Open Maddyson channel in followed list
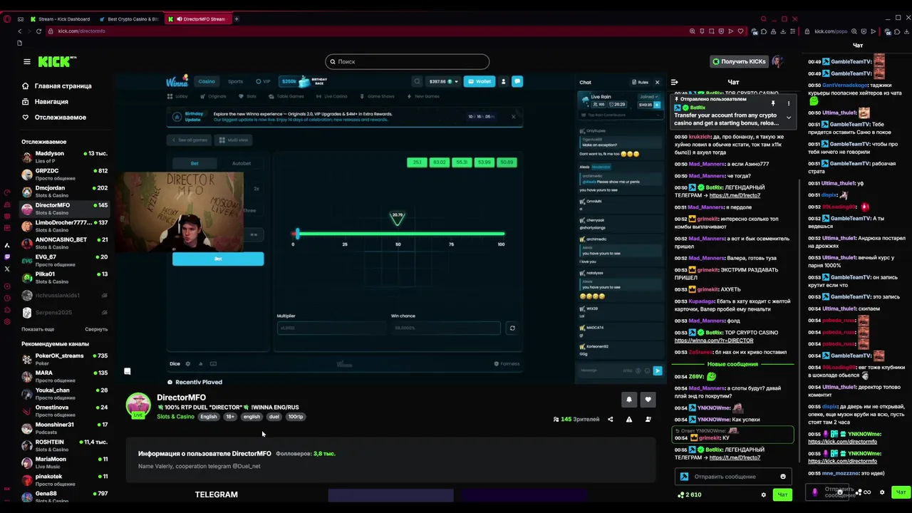The height and width of the screenshot is (513, 912). coord(64,157)
